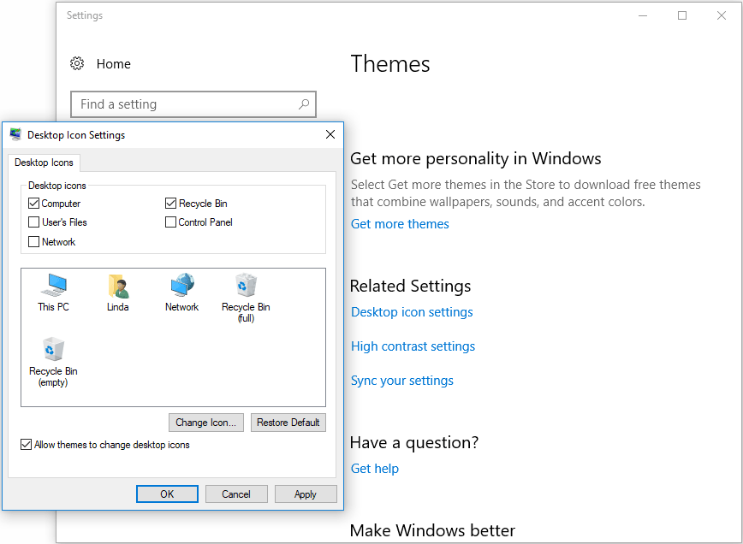Viewport: 743px width, 544px height.
Task: Click the Home gear icon in Settings
Action: pos(77,63)
